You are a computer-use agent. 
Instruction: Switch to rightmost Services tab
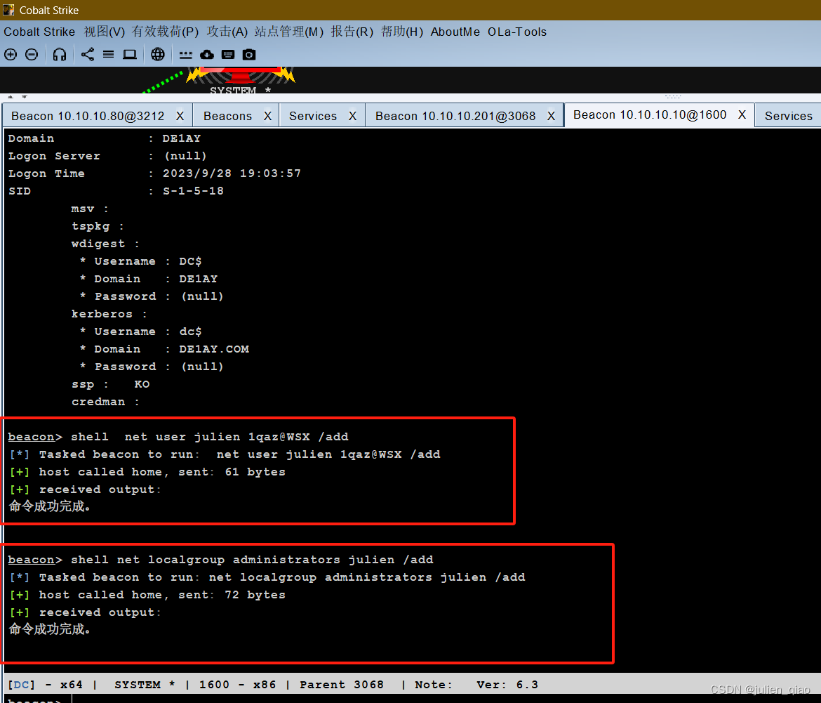(x=789, y=117)
